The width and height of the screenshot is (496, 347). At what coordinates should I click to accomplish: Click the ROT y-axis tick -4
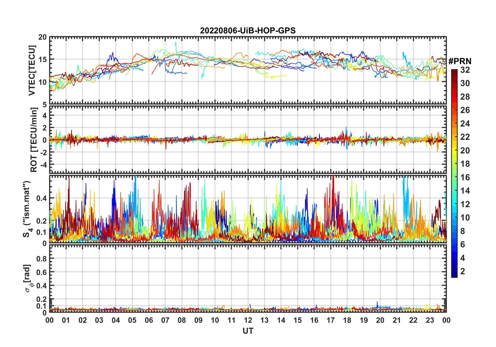point(44,165)
